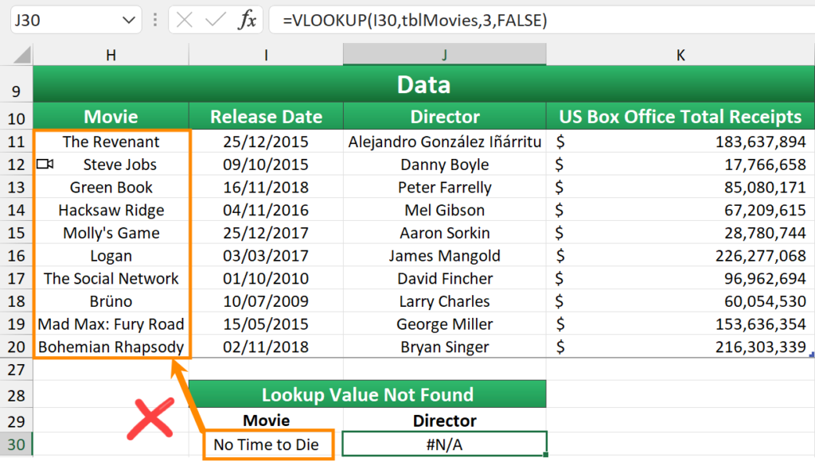
Task: Click the Release Date table header cell
Action: click(x=266, y=117)
